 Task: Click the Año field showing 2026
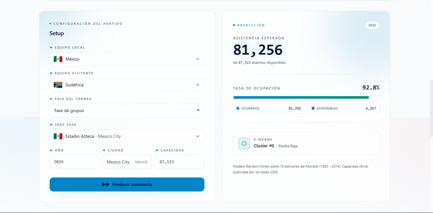click(x=74, y=162)
